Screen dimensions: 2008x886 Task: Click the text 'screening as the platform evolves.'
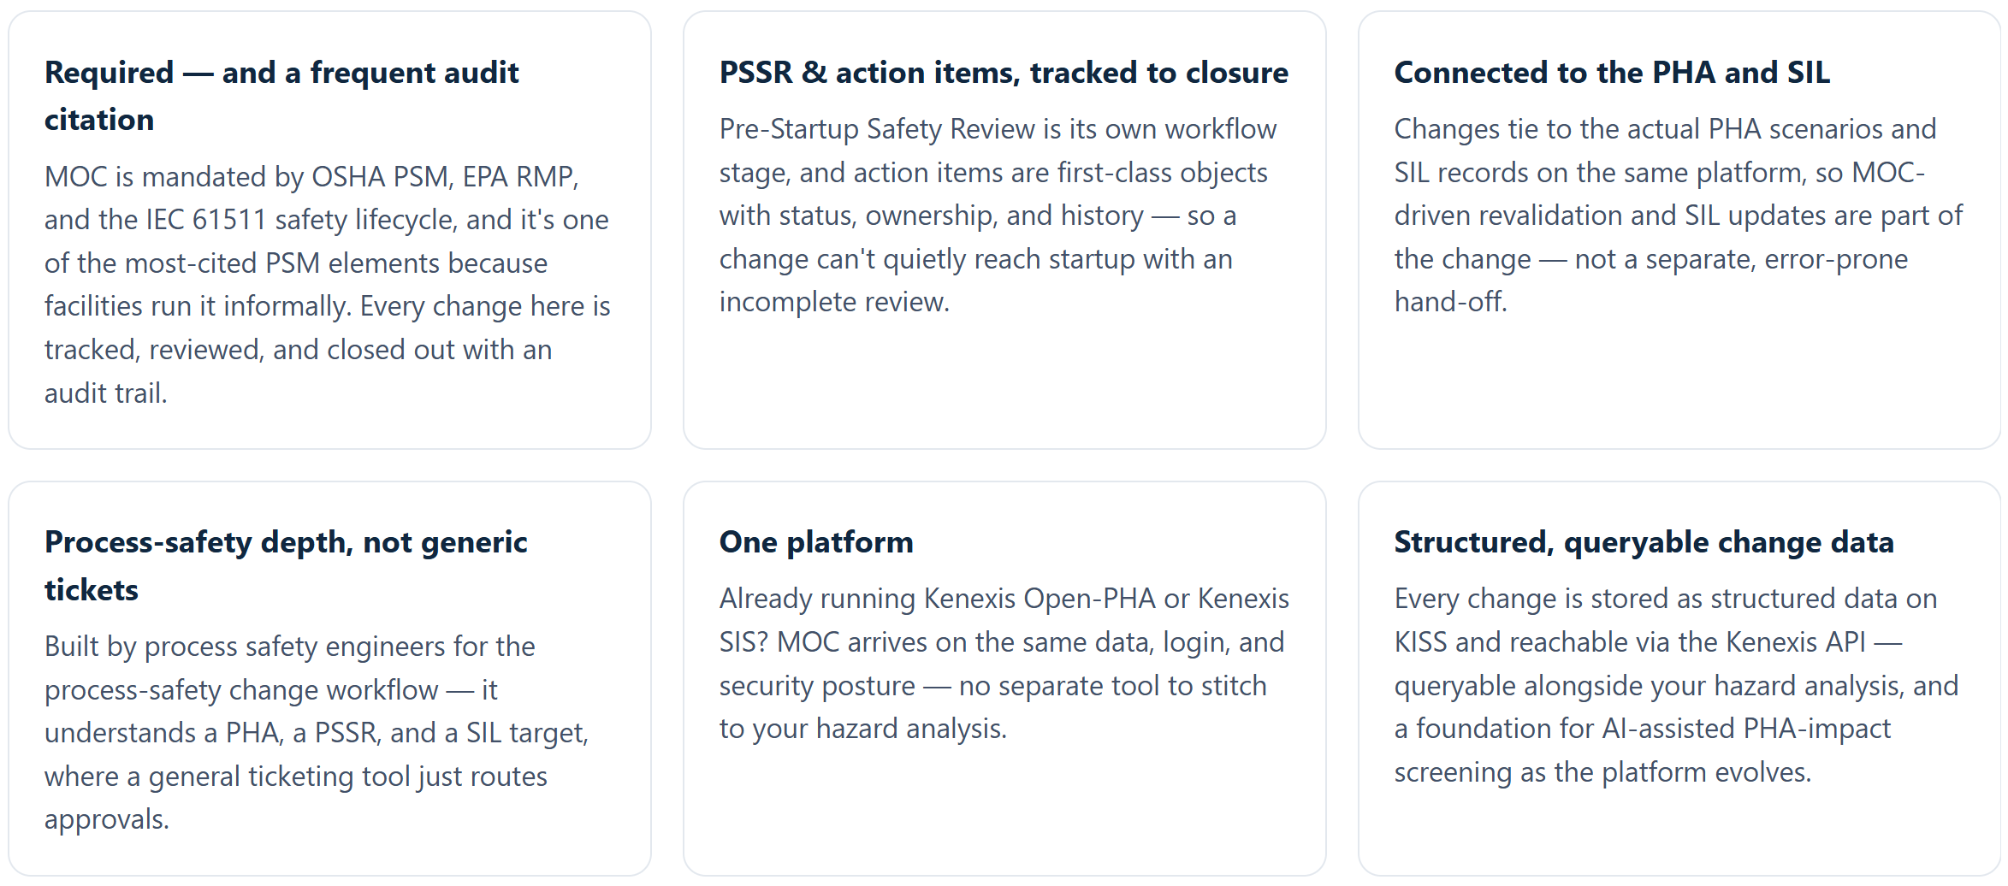tap(1602, 772)
